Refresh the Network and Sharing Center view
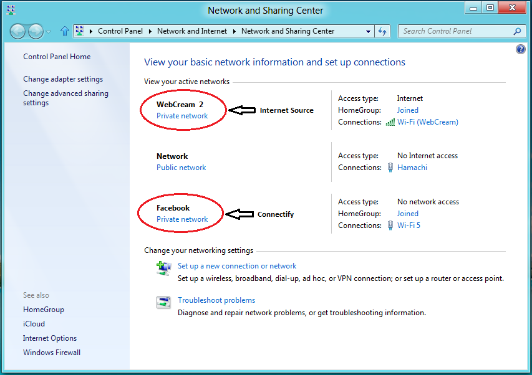 pyautogui.click(x=382, y=31)
